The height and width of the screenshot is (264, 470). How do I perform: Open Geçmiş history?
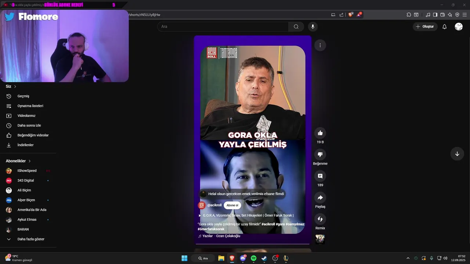click(x=28, y=96)
